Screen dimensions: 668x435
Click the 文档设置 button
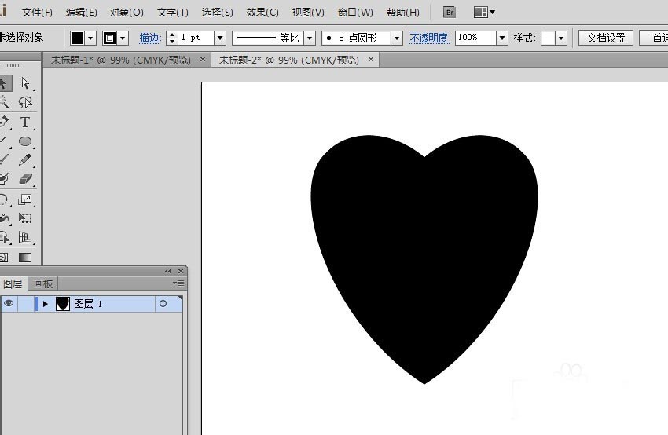coord(606,38)
